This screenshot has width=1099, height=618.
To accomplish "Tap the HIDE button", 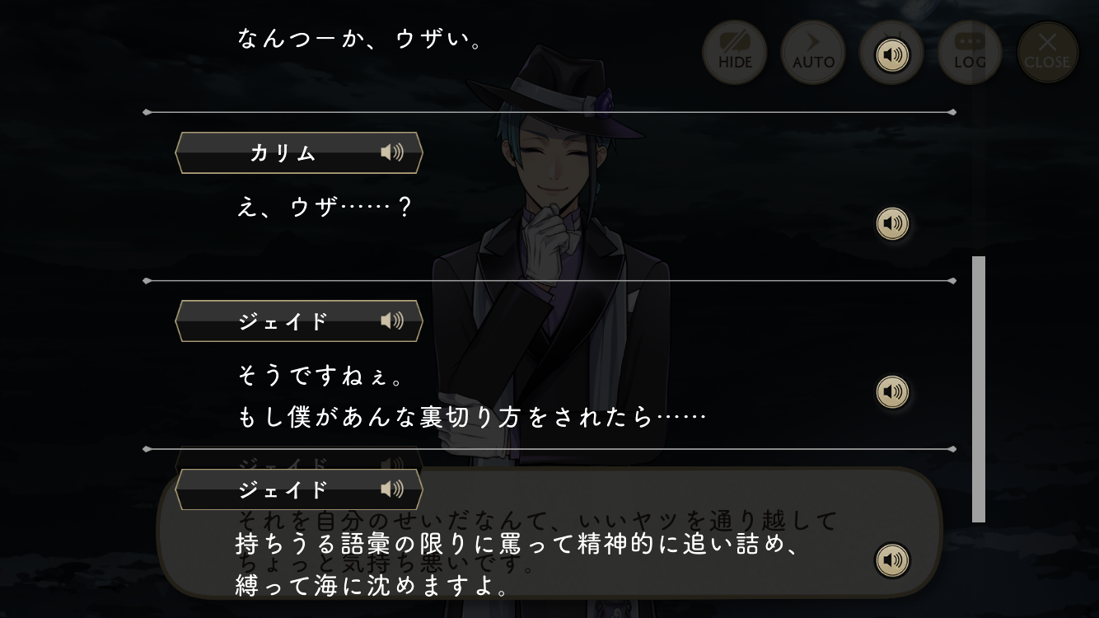I will (735, 53).
